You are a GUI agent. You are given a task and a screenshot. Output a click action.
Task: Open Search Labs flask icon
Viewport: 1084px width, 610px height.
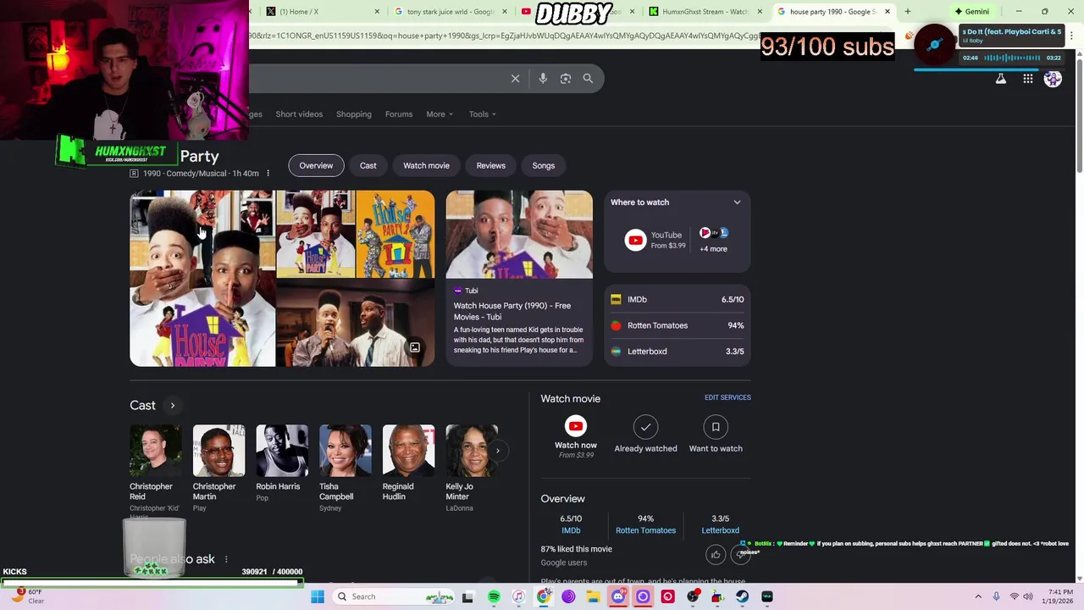coord(1001,79)
